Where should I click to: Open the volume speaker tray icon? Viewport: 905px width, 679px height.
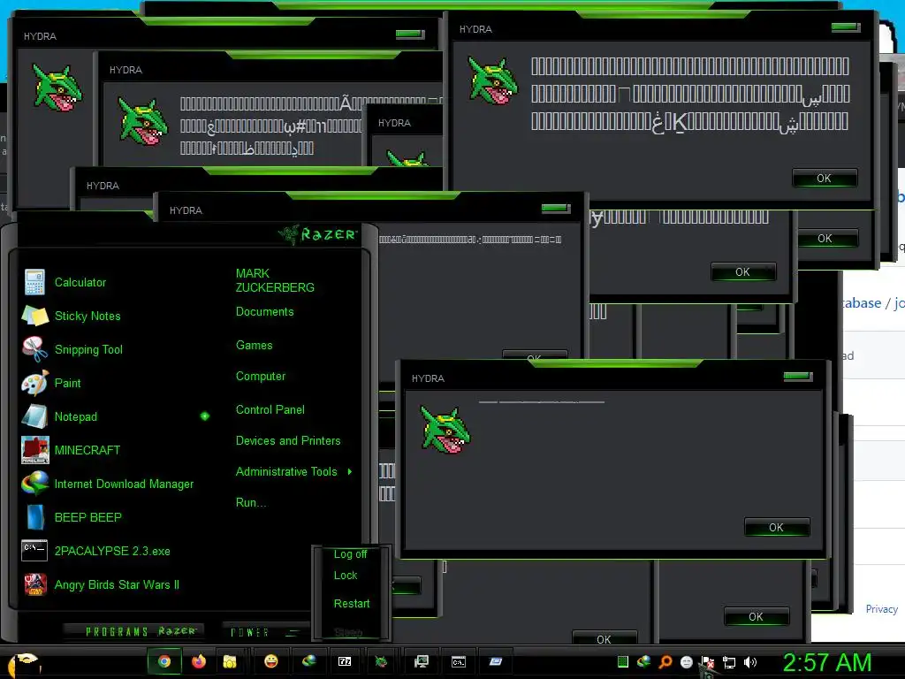point(751,662)
